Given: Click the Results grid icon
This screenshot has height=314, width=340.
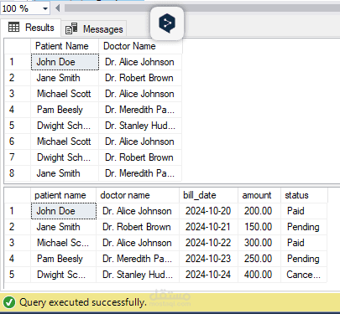Looking at the screenshot, I should (x=13, y=27).
